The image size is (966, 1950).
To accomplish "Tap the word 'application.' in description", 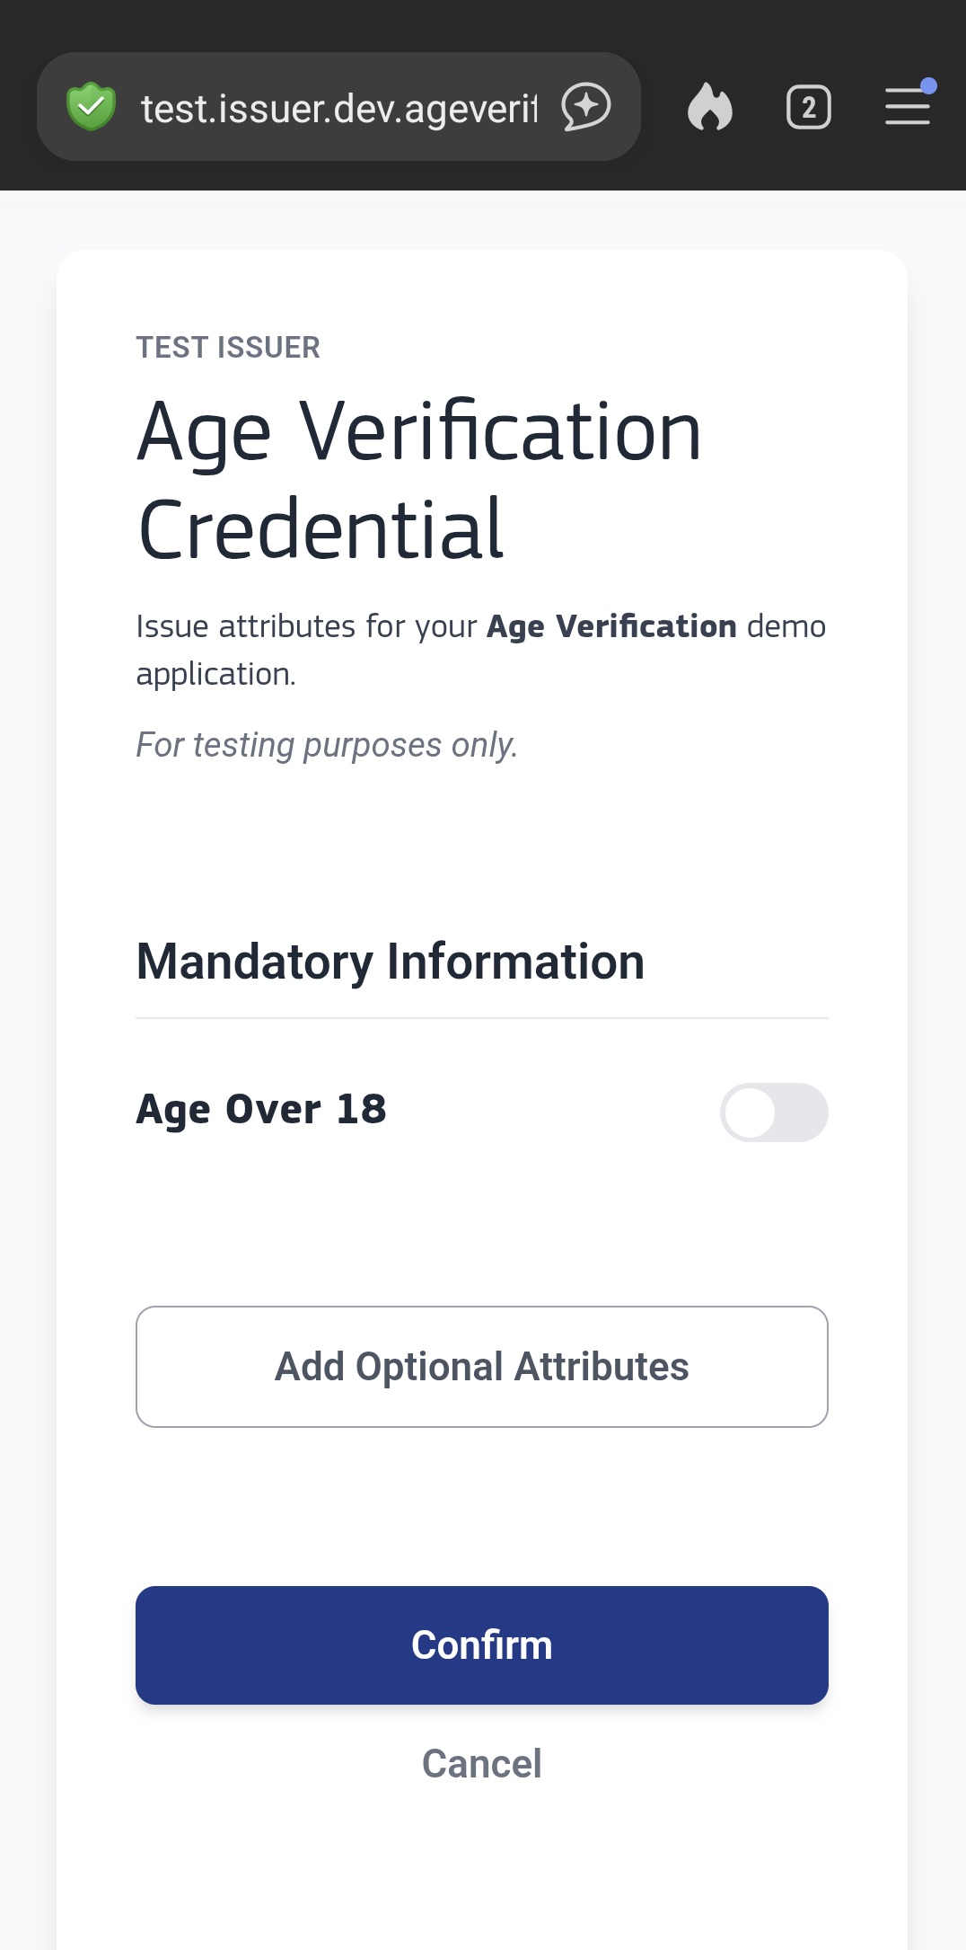I will (215, 674).
